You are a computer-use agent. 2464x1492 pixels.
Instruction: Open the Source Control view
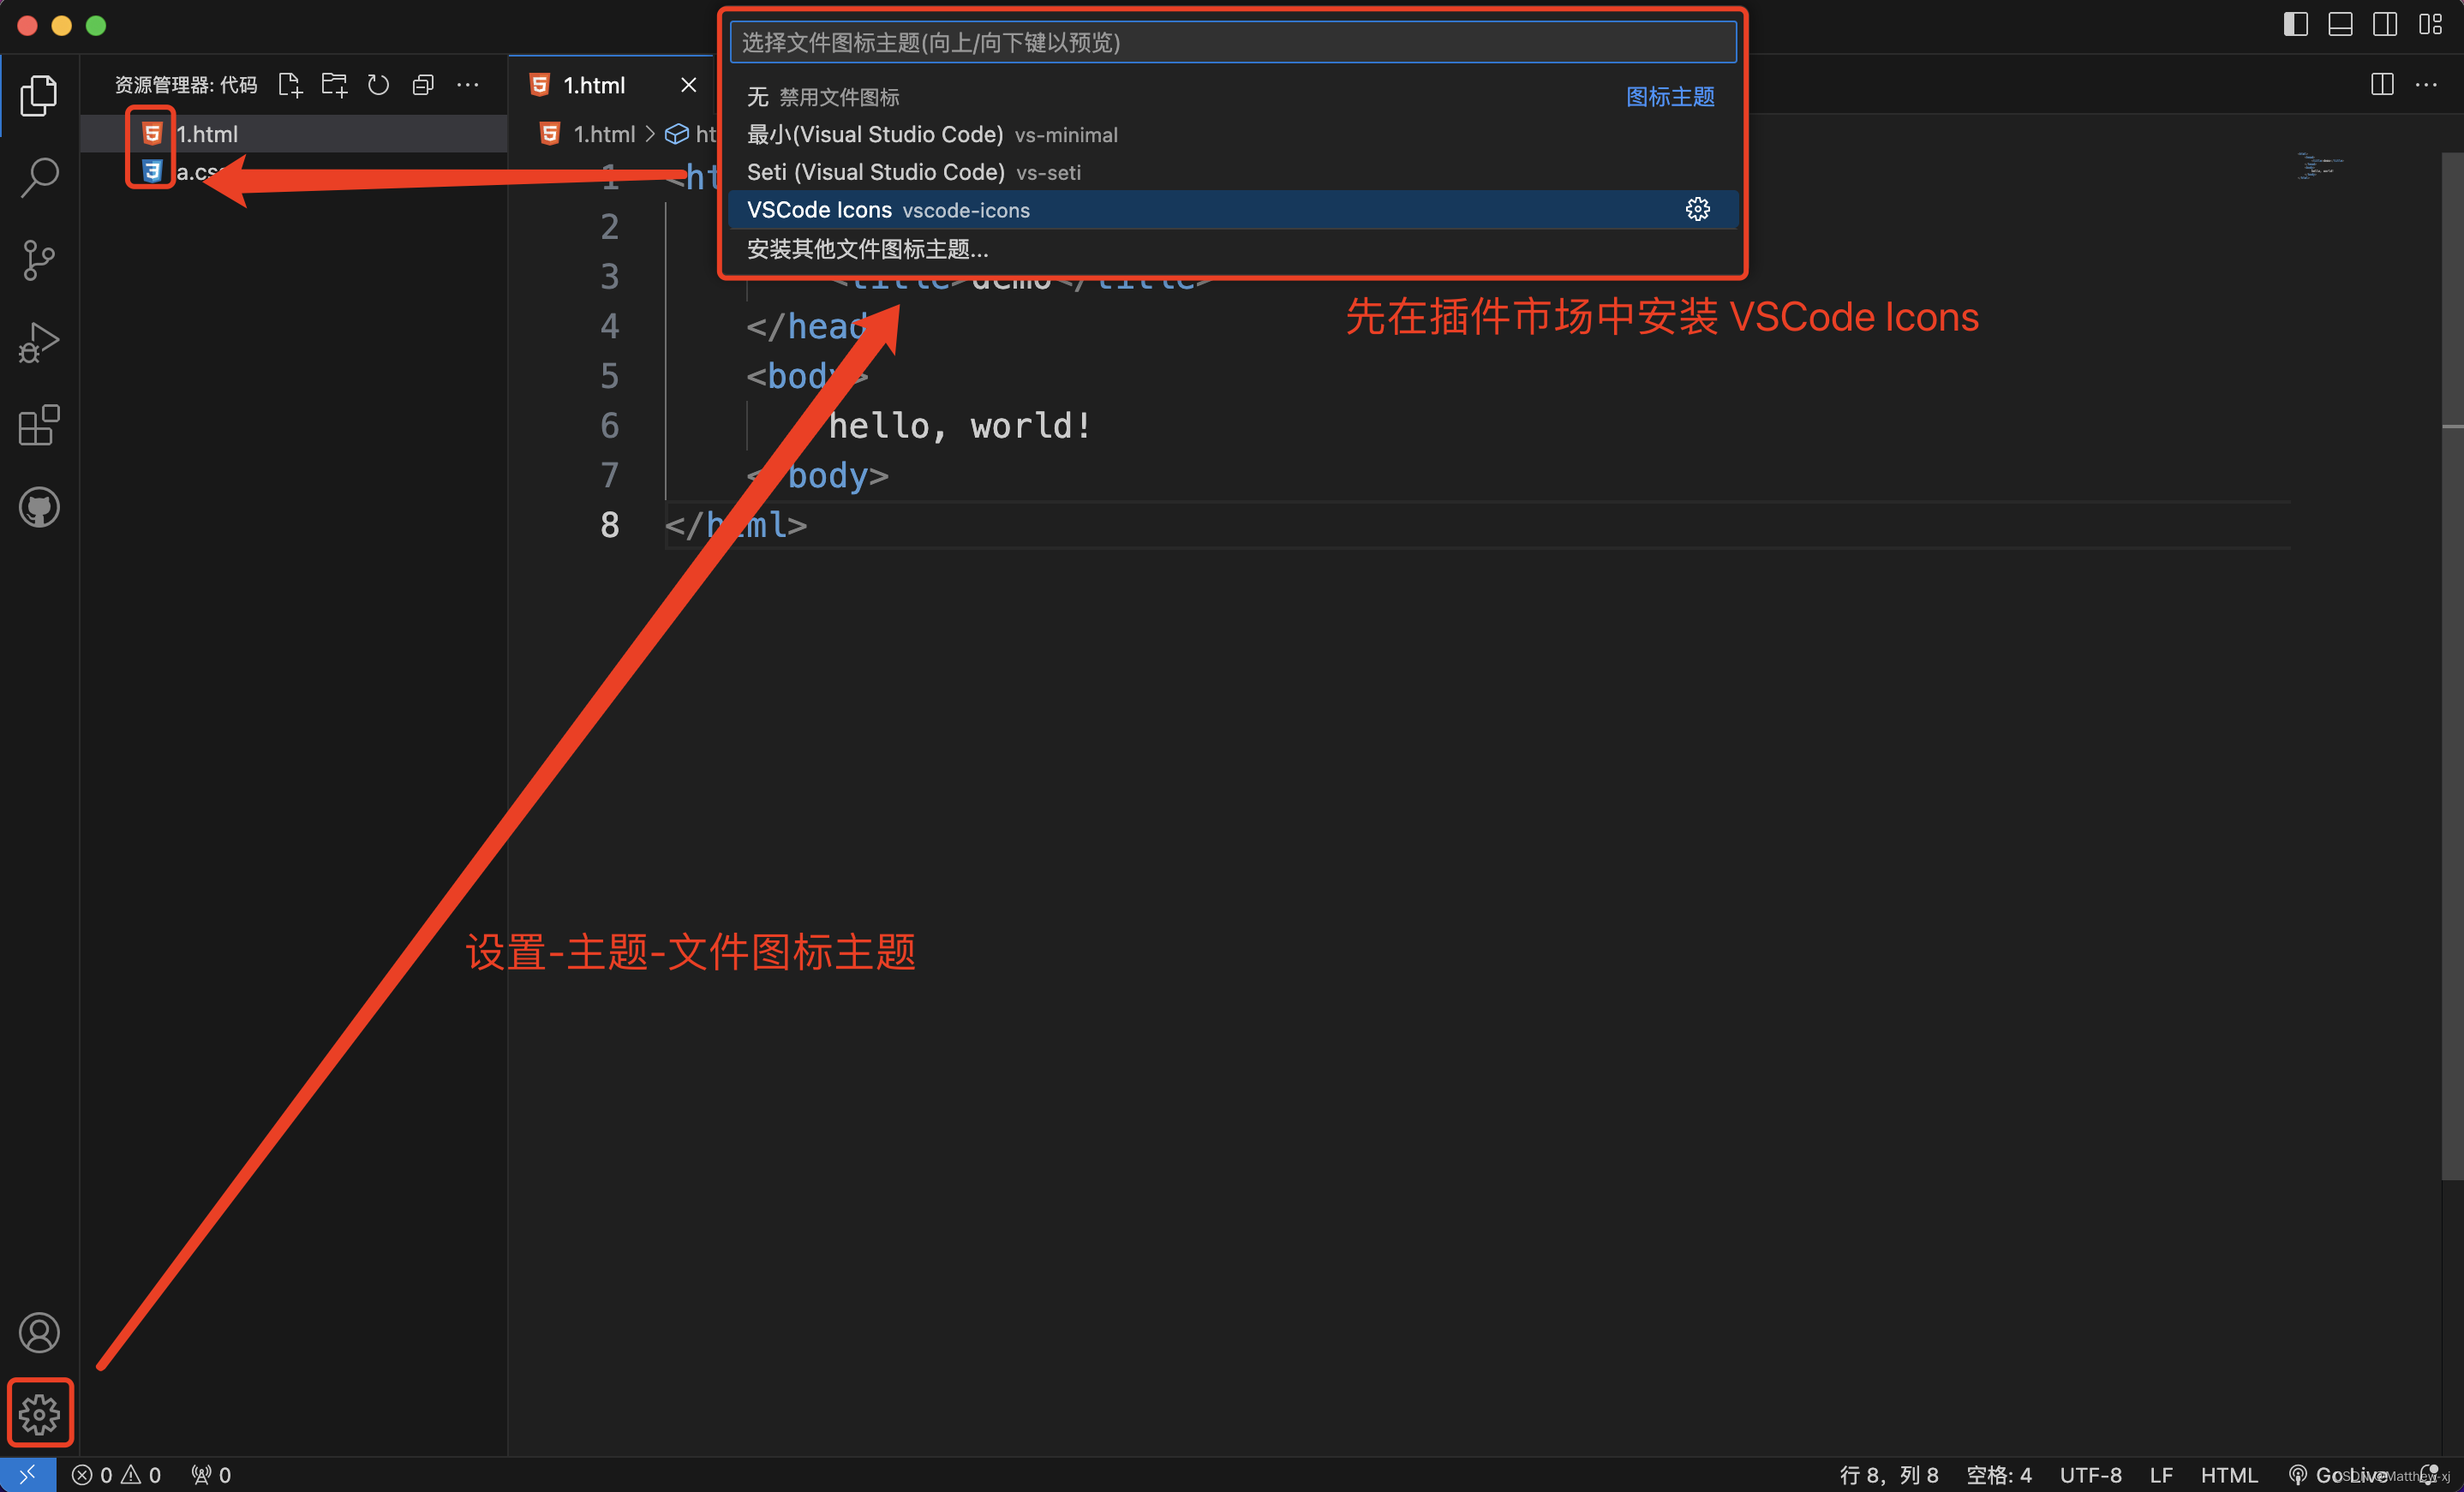tap(39, 260)
